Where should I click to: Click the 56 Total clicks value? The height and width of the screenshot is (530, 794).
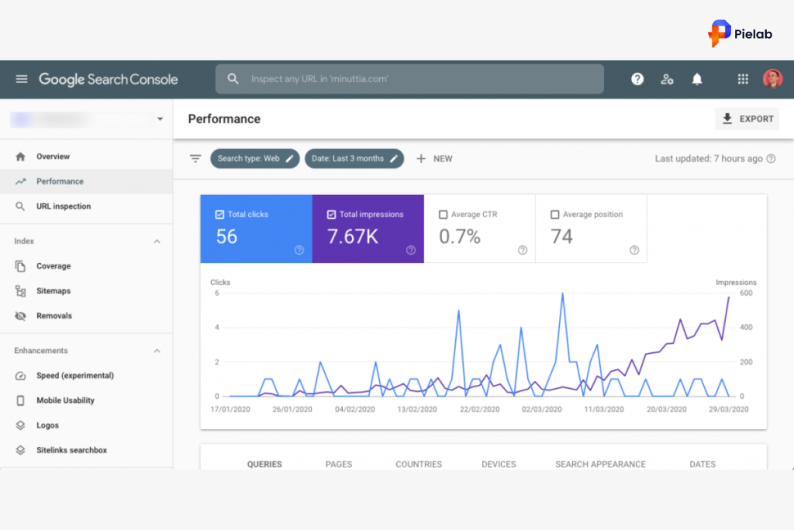[226, 236]
